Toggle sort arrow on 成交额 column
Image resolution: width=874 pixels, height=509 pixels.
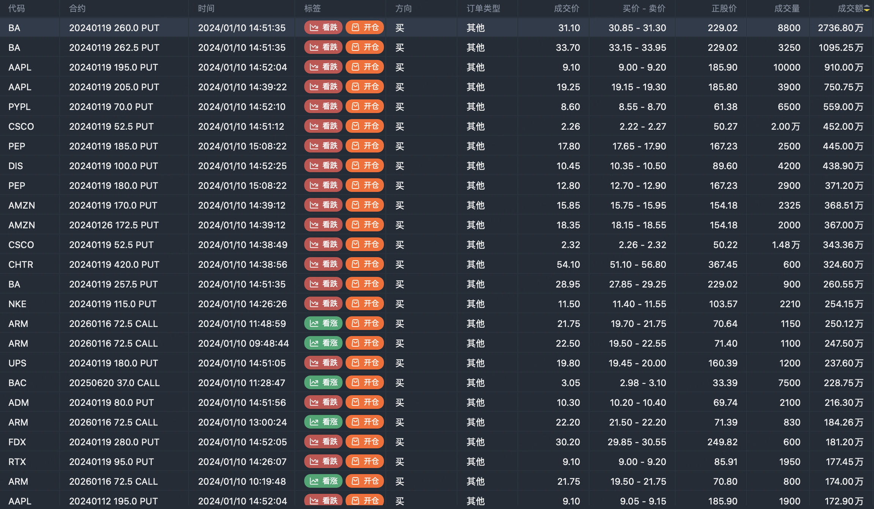click(x=867, y=8)
